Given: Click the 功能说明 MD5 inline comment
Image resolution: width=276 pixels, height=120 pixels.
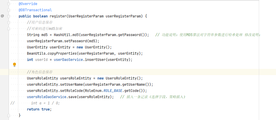Looking at the screenshot, I should pos(208,35).
